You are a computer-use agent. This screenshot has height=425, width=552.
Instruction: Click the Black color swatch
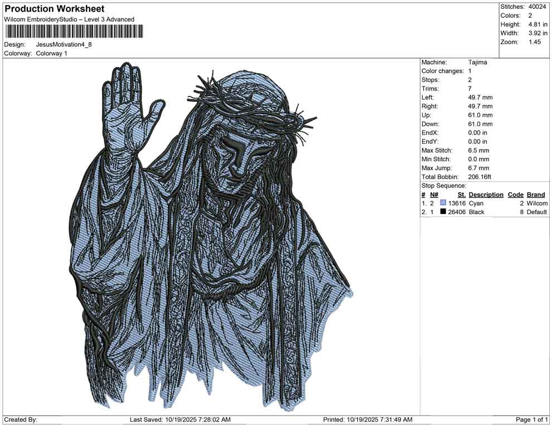[x=443, y=212]
